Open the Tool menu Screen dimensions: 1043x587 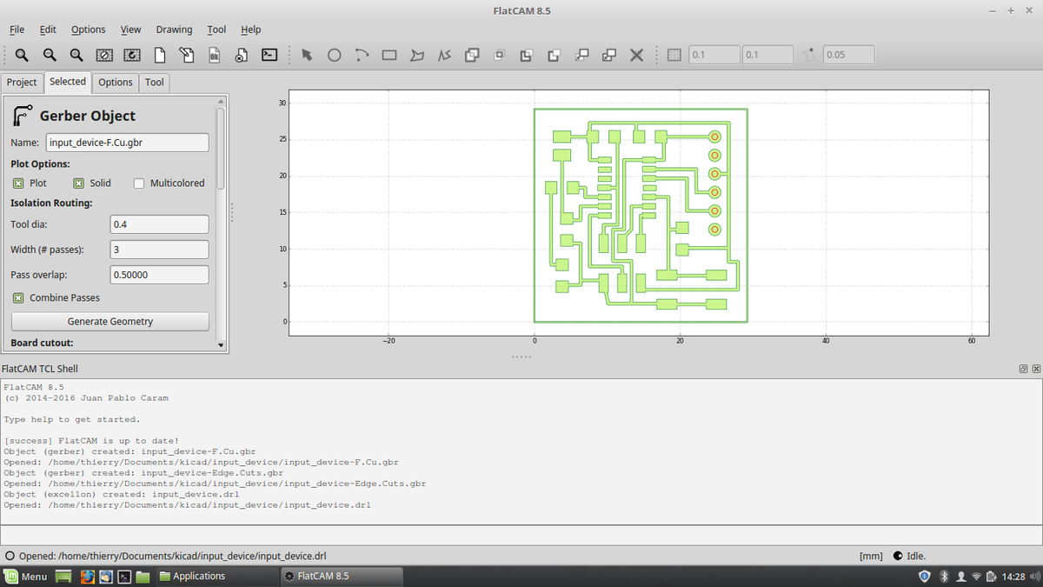[x=216, y=30]
